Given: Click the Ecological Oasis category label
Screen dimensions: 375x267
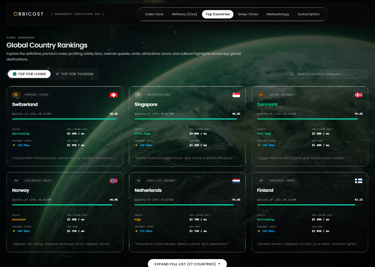Looking at the screenshot, I should 38,181.
